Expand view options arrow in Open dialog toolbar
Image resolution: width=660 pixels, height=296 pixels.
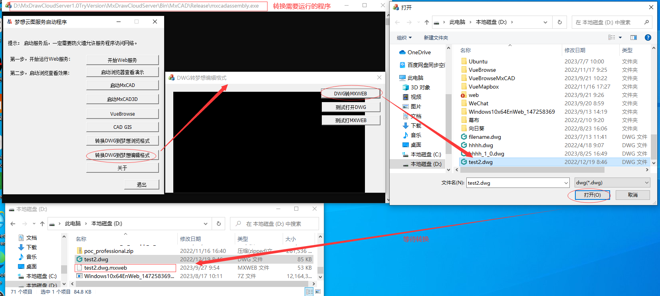pyautogui.click(x=620, y=37)
